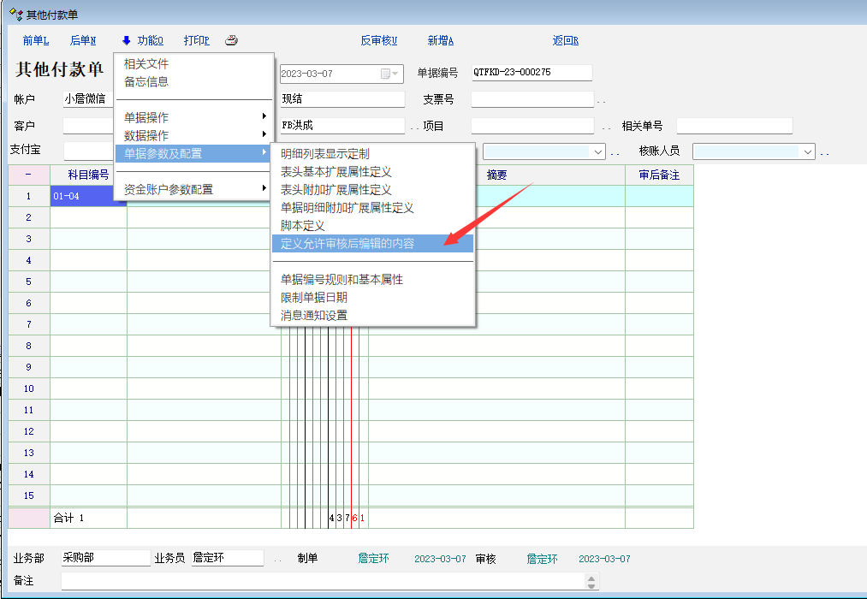The image size is (867, 599).
Task: Click the 备注 field spinner arrows
Action: pos(591,581)
